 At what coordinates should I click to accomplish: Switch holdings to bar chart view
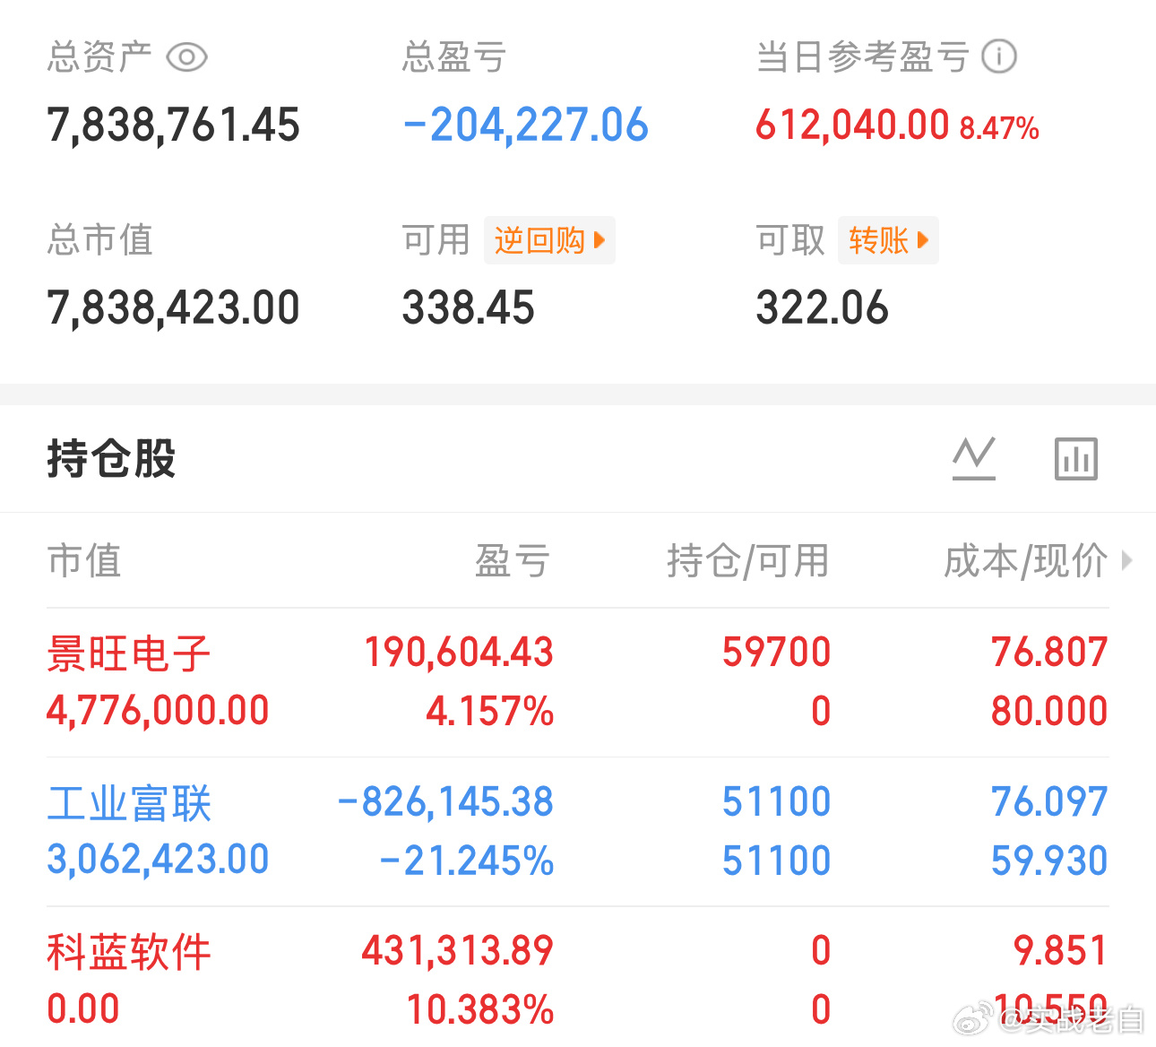tap(1076, 459)
